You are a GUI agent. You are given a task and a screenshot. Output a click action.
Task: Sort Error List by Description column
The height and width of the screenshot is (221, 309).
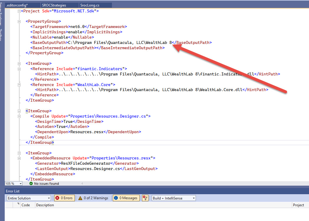45,205
